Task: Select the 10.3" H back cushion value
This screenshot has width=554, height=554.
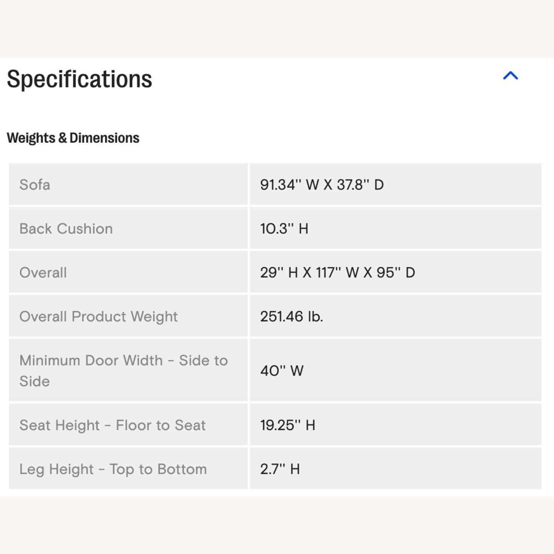Action: point(284,229)
